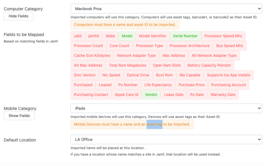Screen dimensions: 268x165
Task: Toggle the Vendor field tag
Action: pos(151,95)
